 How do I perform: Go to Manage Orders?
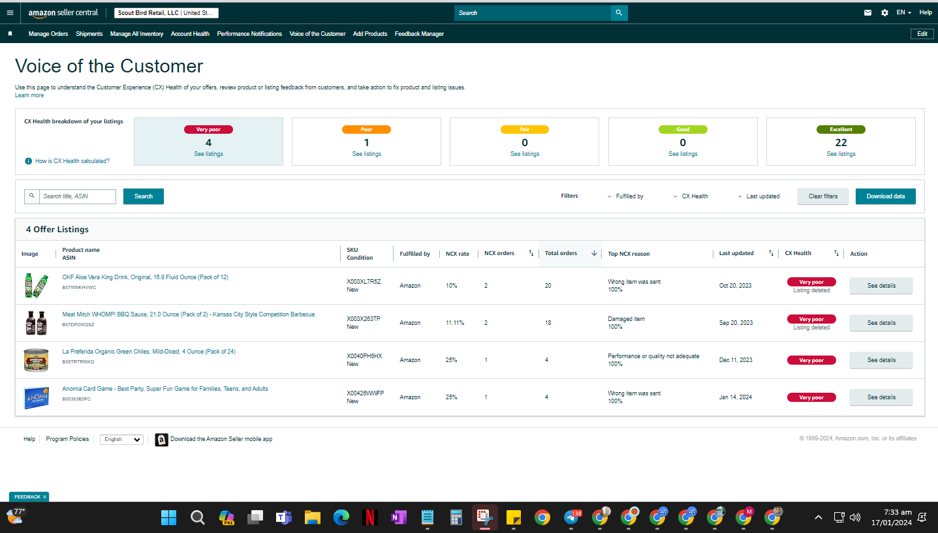point(48,34)
